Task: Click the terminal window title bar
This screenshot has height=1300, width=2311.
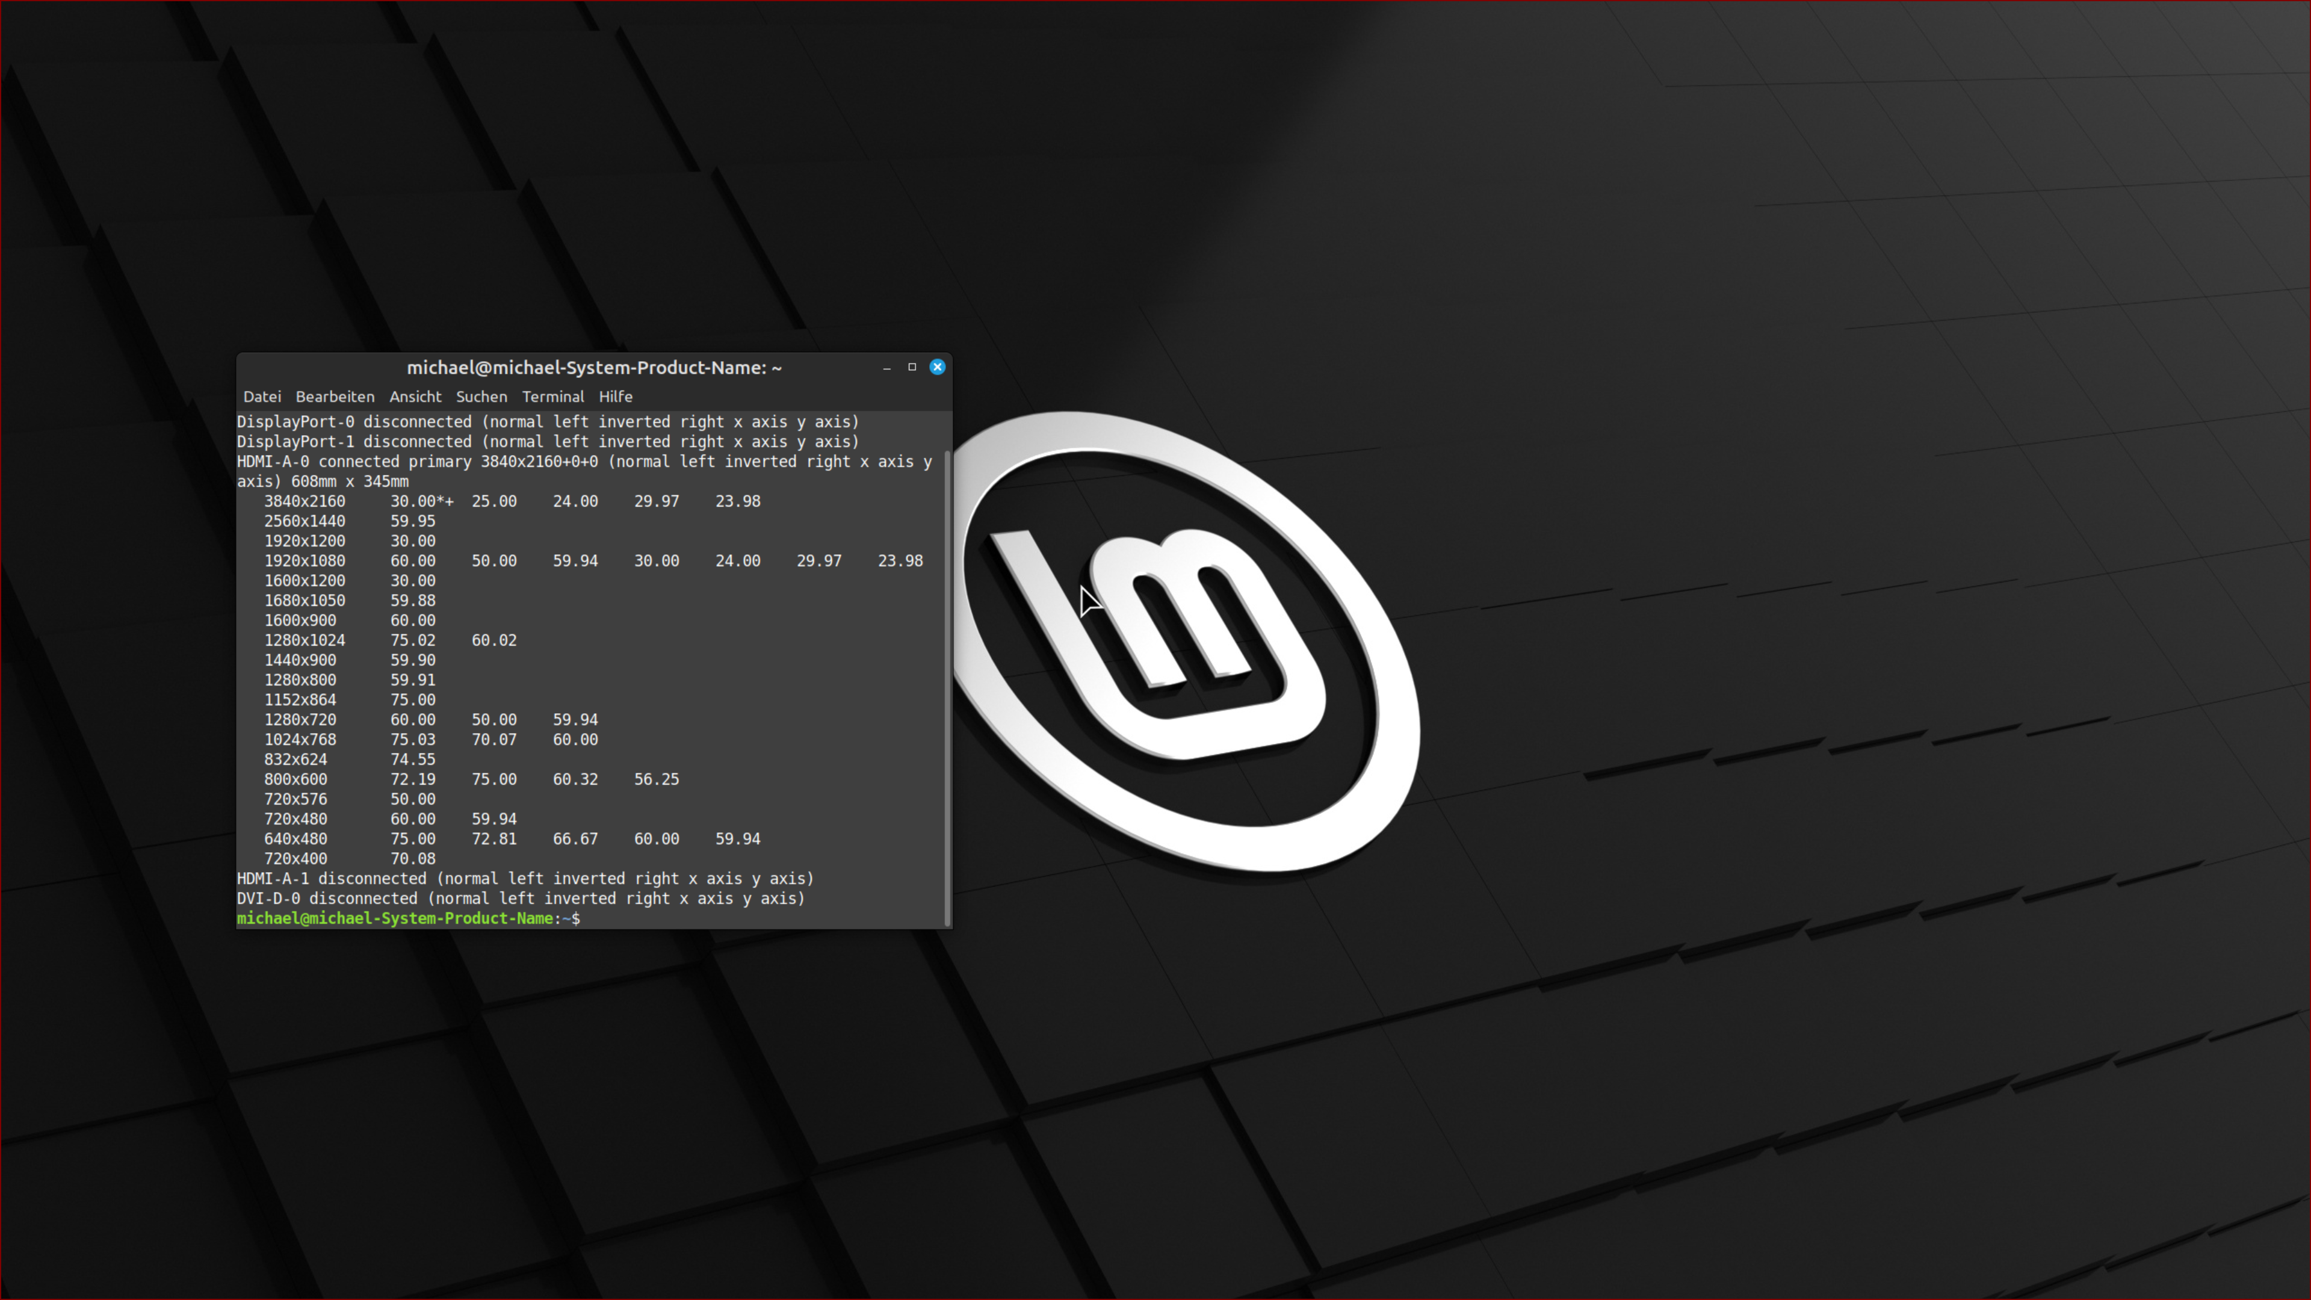Action: pyautogui.click(x=594, y=368)
